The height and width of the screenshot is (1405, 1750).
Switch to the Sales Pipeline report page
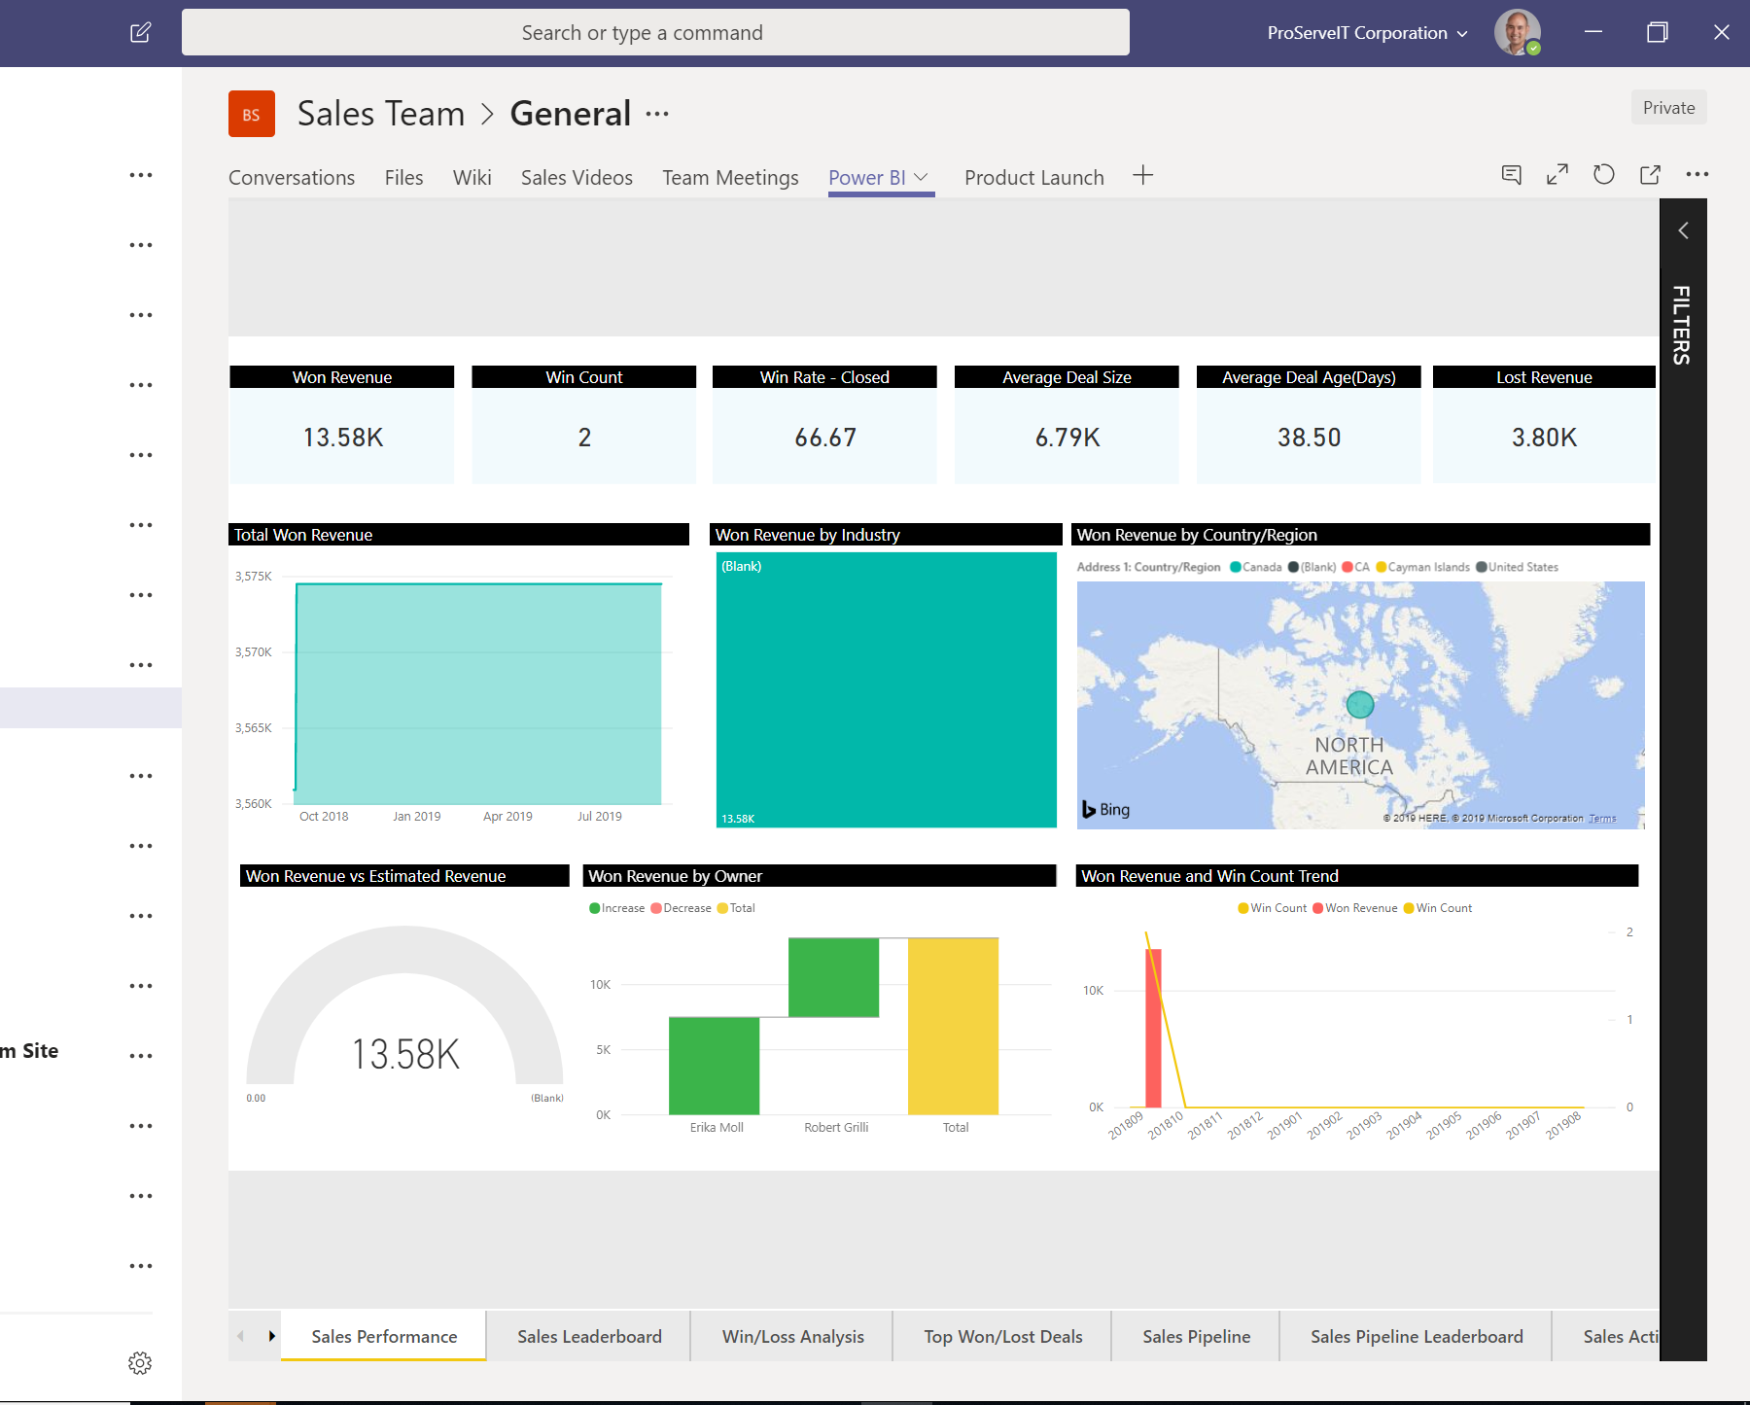(1195, 1336)
